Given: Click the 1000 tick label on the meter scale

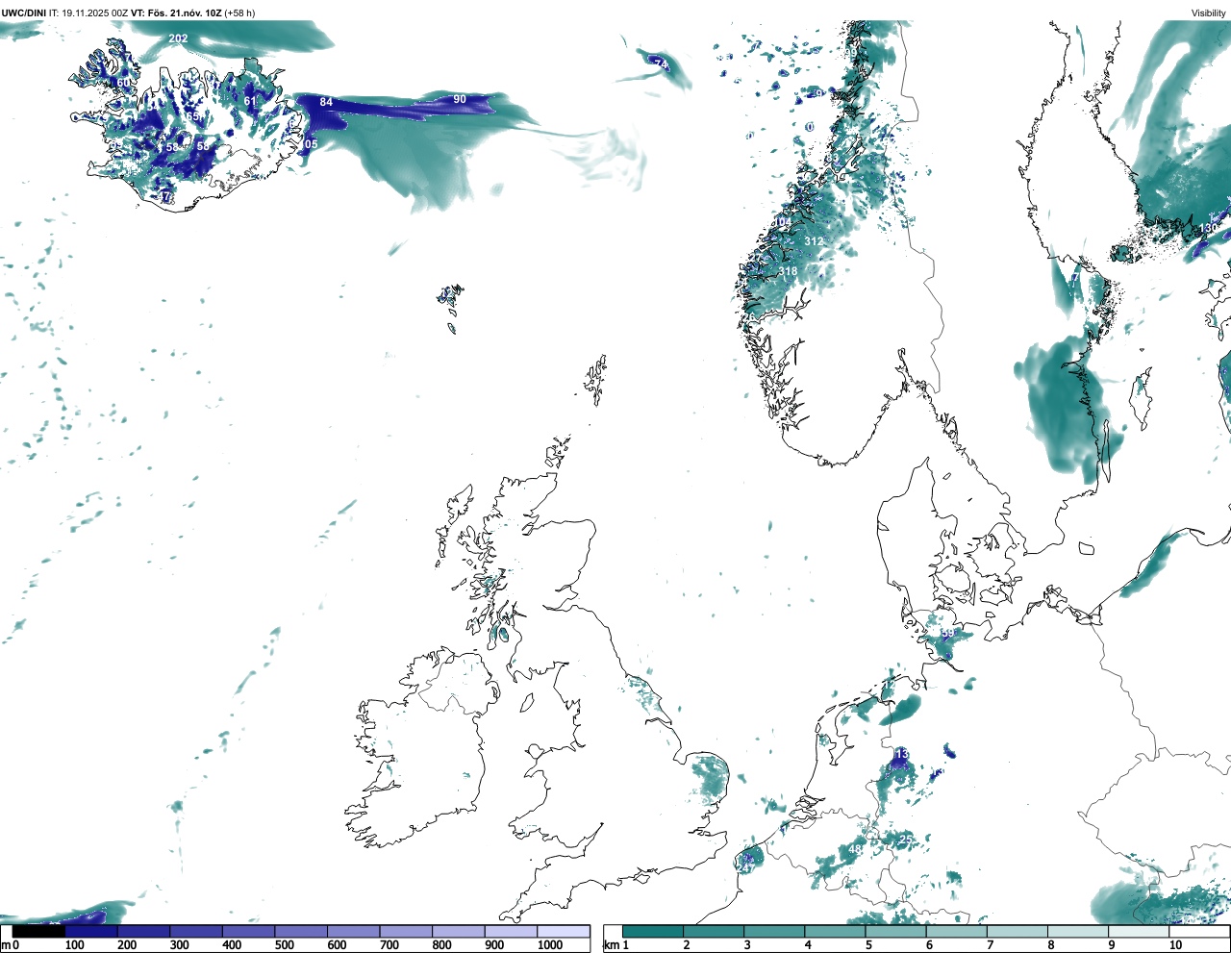Looking at the screenshot, I should [550, 945].
